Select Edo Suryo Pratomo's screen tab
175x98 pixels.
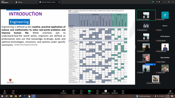point(48,2)
